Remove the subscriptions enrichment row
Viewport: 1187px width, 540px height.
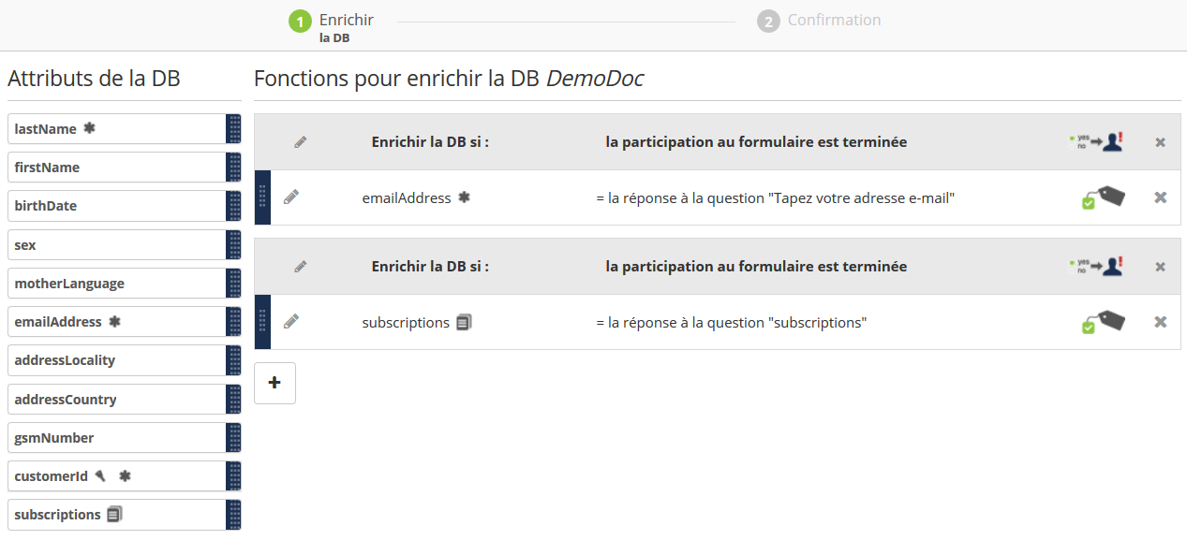click(x=1160, y=322)
